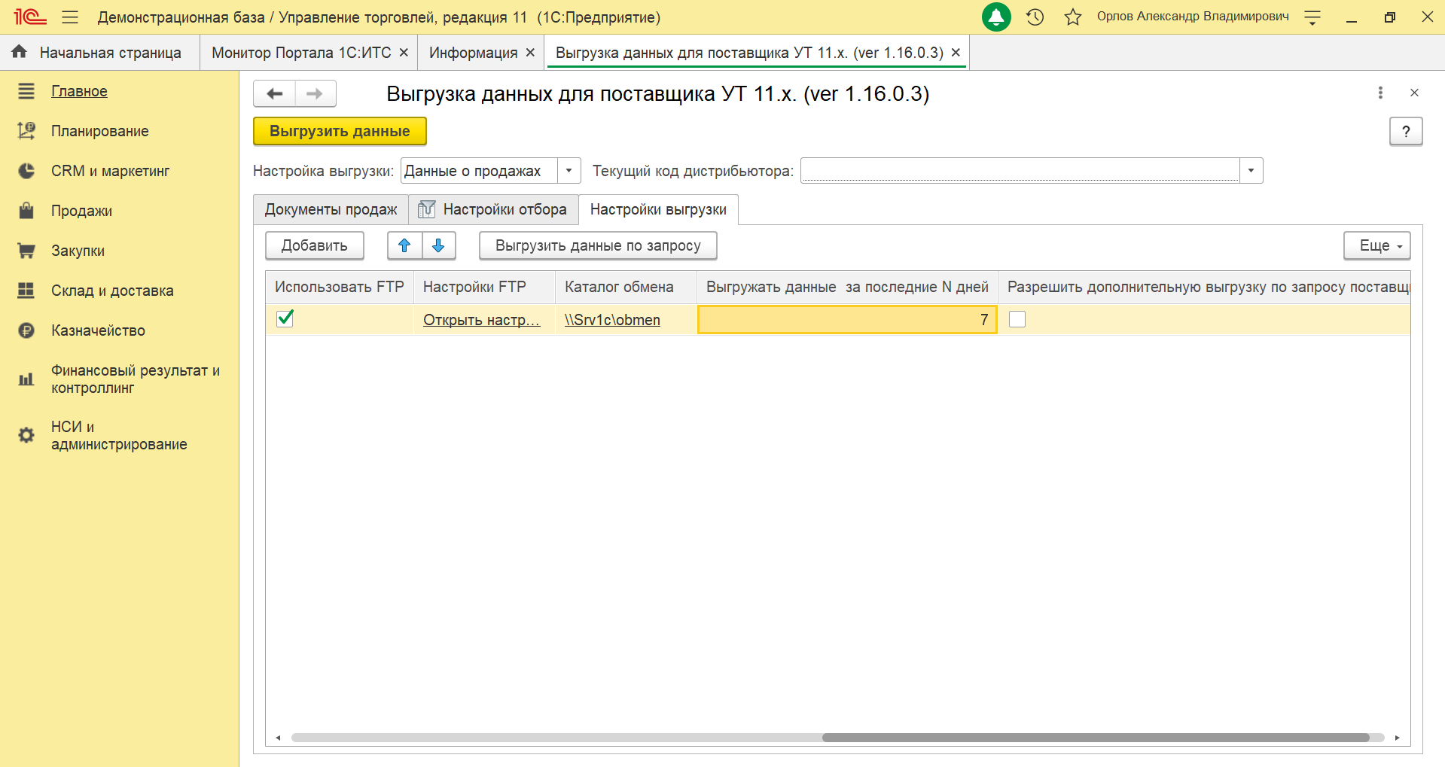Image resolution: width=1445 pixels, height=767 pixels.
Task: Click the scrollbar right arrow
Action: click(1397, 738)
